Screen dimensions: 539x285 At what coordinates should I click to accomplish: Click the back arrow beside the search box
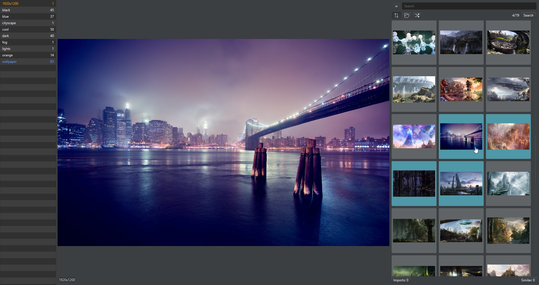(396, 6)
